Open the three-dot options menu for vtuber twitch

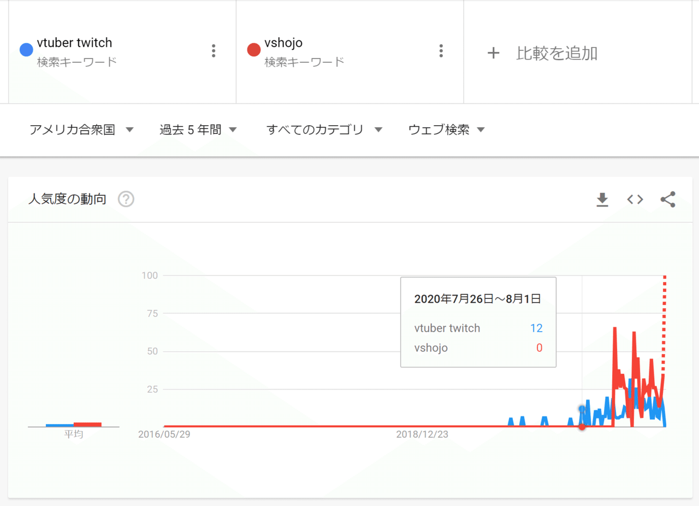point(214,50)
